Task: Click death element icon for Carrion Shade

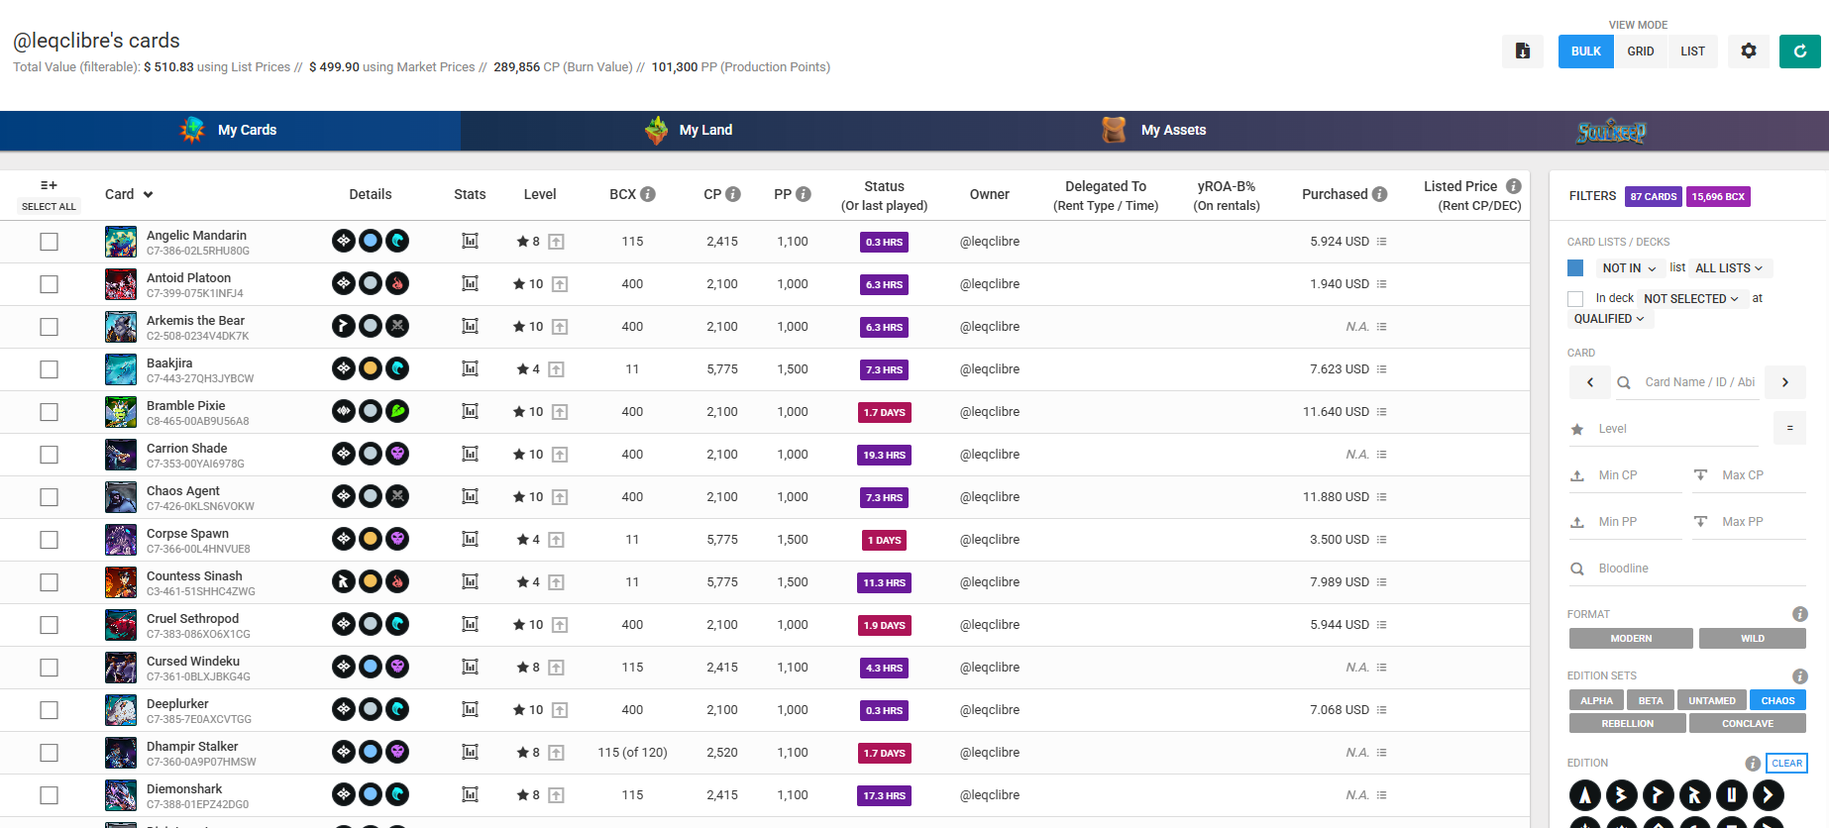Action: (397, 454)
